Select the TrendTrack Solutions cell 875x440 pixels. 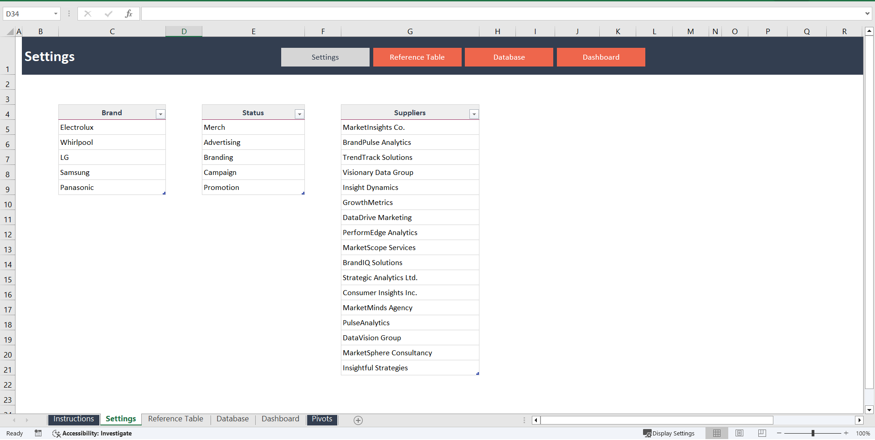click(410, 158)
